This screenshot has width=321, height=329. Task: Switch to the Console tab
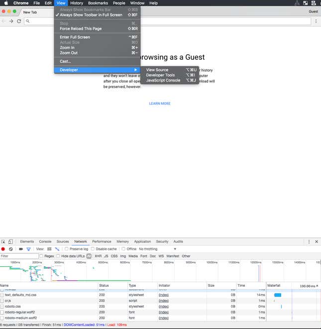(45, 241)
